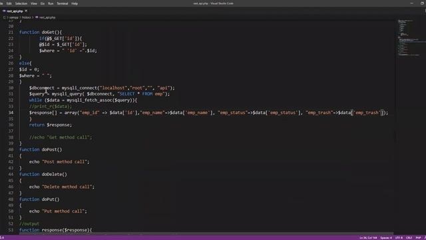426x240 pixels.
Task: Open the Selection menu
Action: [21, 3]
